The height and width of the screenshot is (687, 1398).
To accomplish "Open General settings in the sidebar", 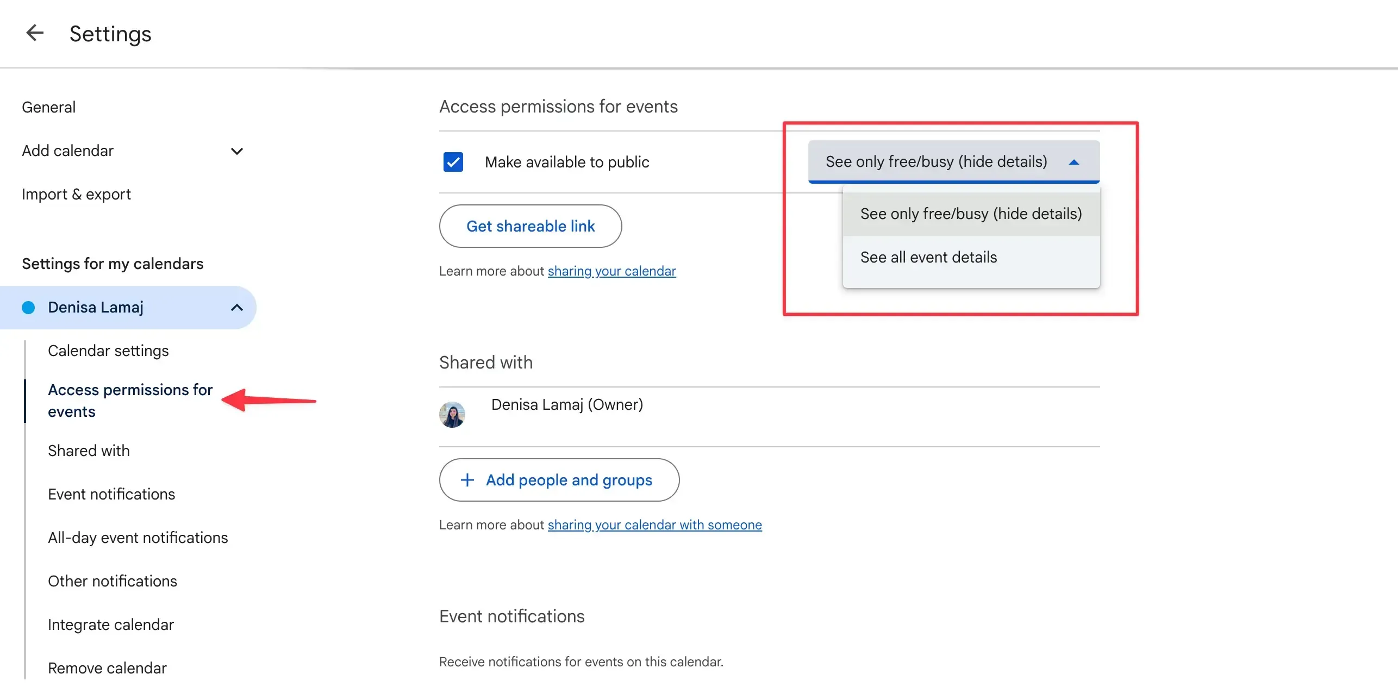I will click(48, 107).
